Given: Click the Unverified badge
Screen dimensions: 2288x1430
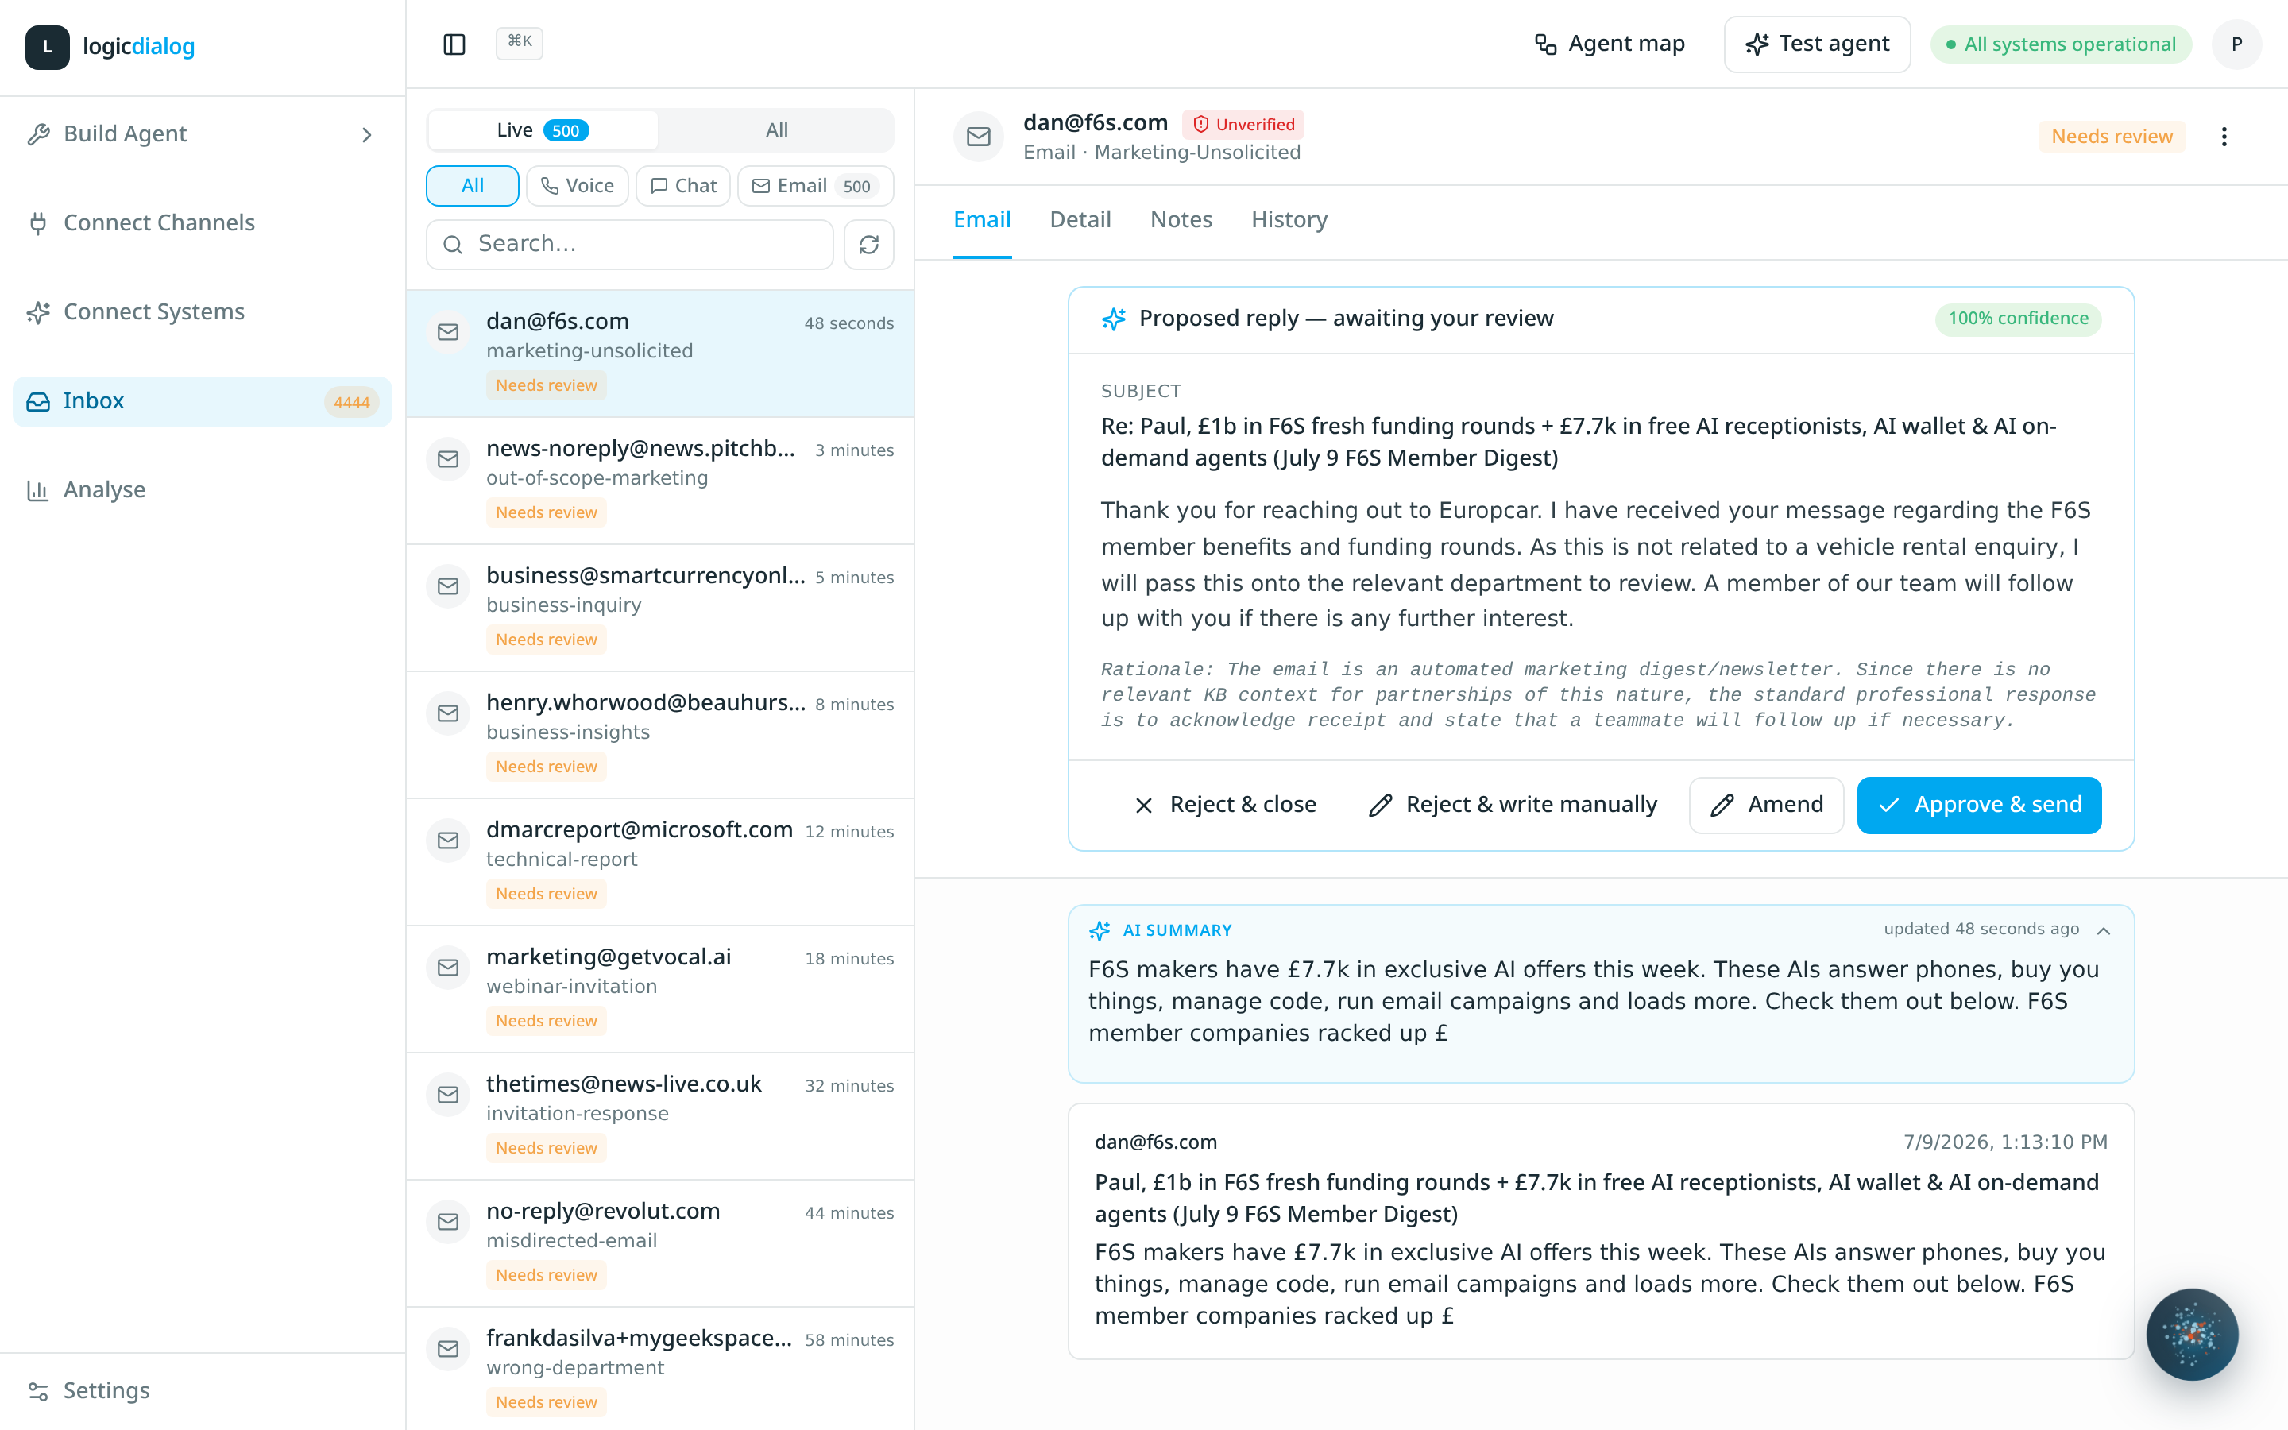Looking at the screenshot, I should coord(1243,124).
